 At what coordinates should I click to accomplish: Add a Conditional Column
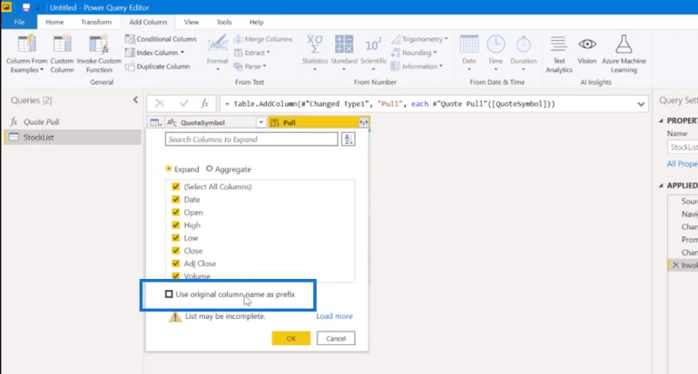[161, 39]
